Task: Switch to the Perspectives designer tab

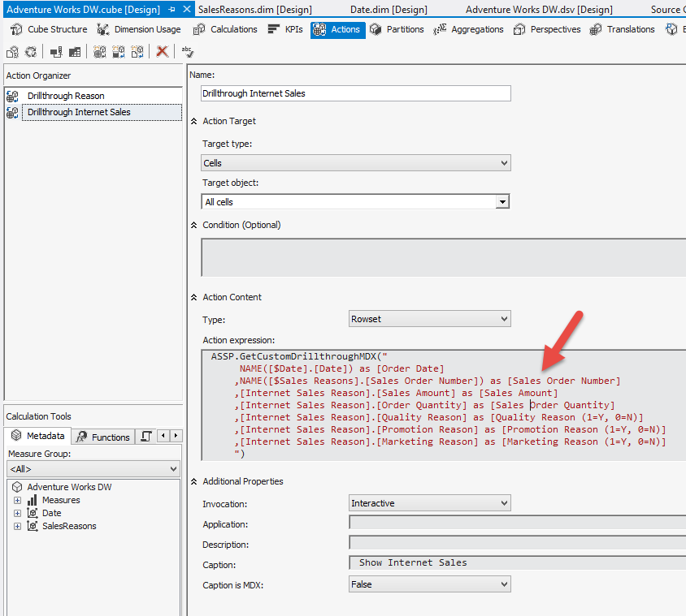Action: (547, 29)
